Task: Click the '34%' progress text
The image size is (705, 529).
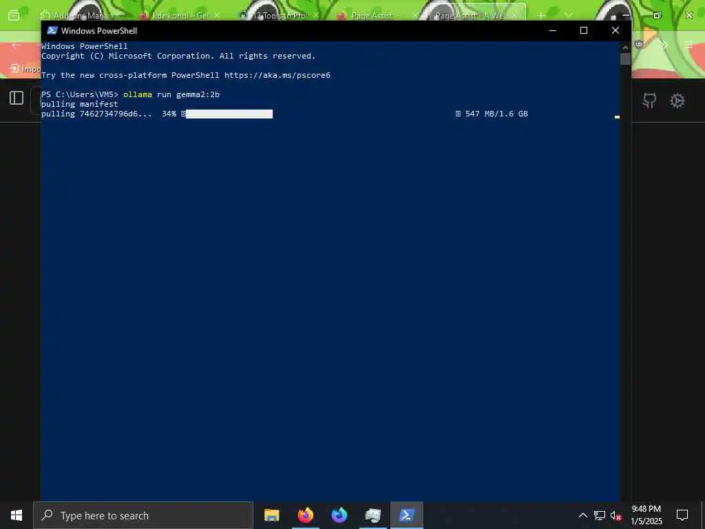Action: pos(169,114)
